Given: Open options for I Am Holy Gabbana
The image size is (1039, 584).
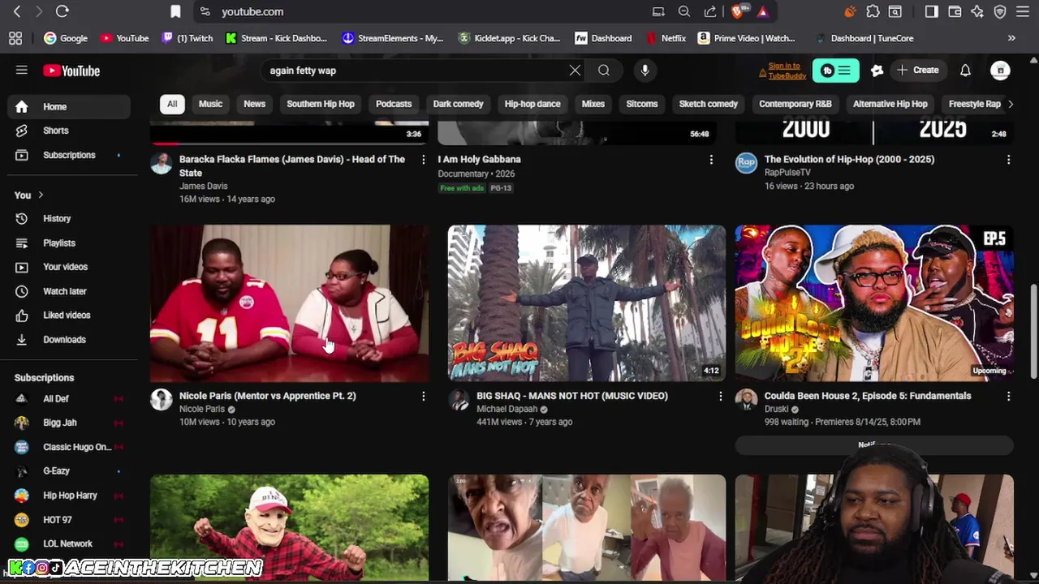Looking at the screenshot, I should coord(711,160).
